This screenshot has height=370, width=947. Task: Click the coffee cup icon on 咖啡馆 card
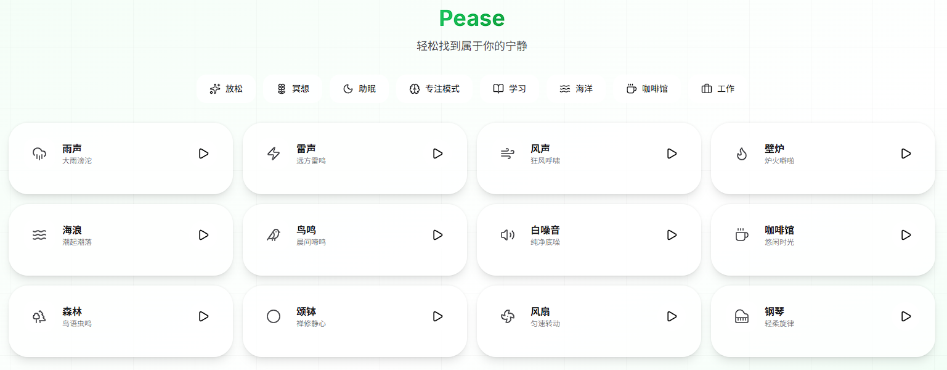[x=741, y=236]
